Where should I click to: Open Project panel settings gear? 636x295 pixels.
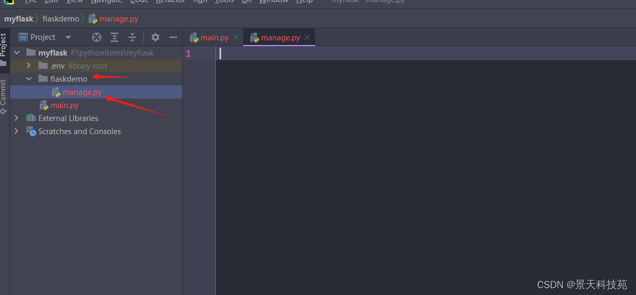tap(155, 37)
